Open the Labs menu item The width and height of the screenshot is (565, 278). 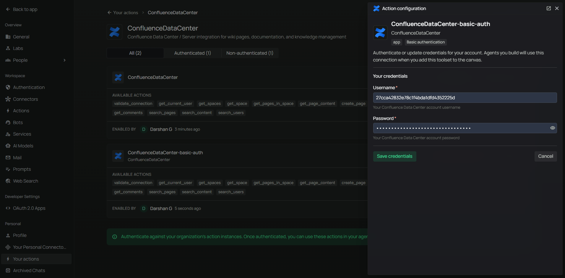point(36,48)
